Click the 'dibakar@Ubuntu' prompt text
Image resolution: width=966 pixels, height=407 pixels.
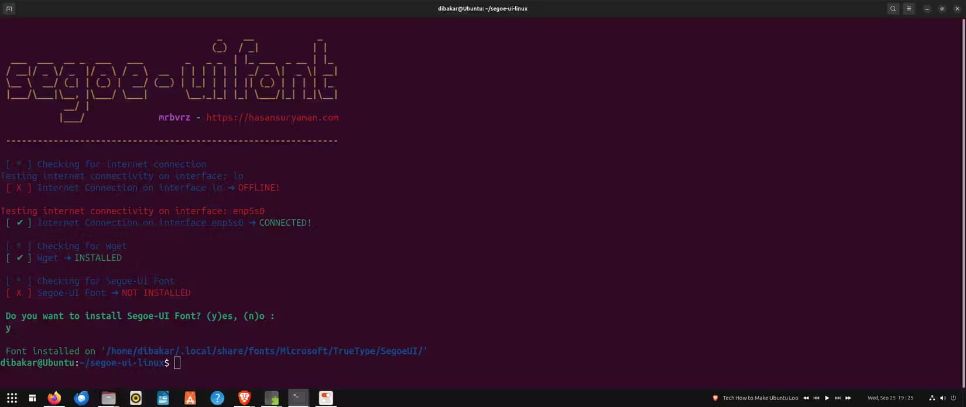37,363
